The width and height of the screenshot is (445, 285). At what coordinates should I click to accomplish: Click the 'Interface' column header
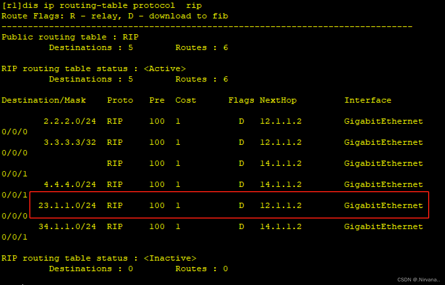pyautogui.click(x=368, y=100)
